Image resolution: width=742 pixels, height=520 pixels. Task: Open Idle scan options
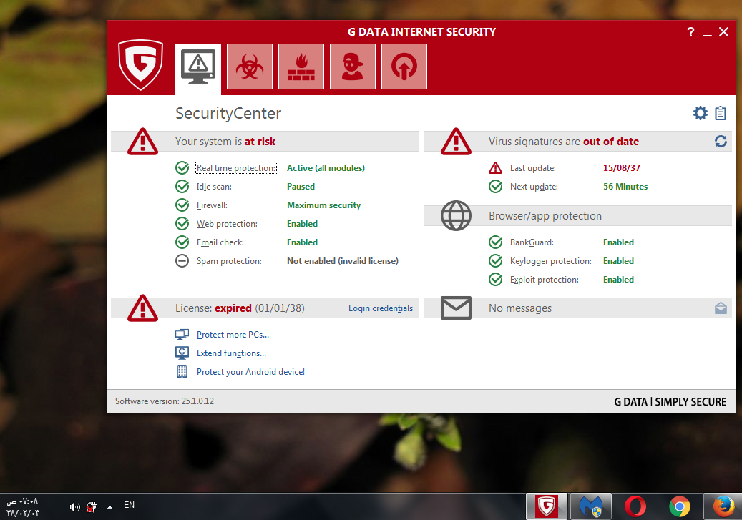[x=214, y=187]
